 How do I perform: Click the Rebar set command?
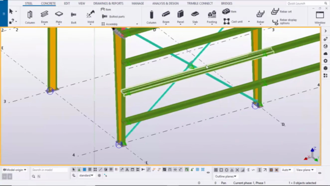pos(282,11)
